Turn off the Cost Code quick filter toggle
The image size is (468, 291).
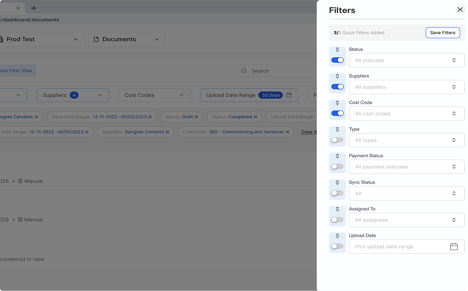pyautogui.click(x=337, y=113)
